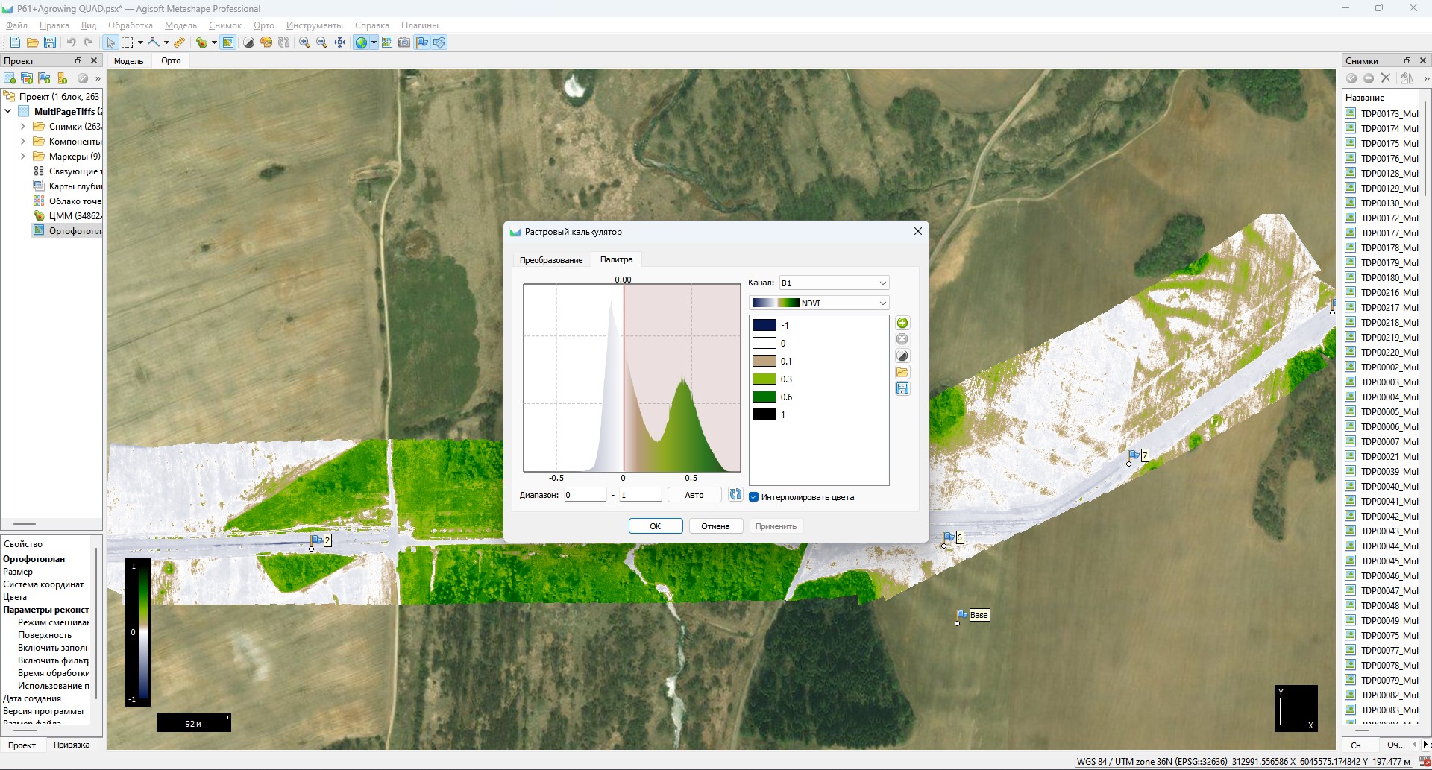Screen dimensions: 1432x770
Task: Add a palette color with green plus
Action: point(902,323)
